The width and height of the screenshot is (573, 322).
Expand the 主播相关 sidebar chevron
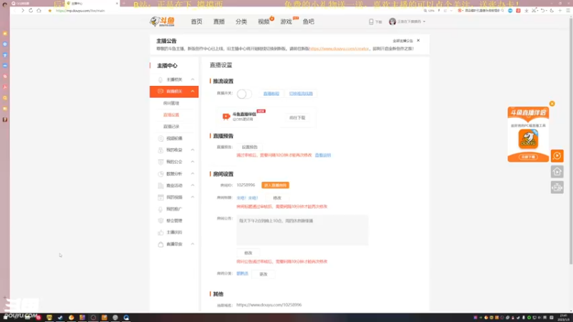pyautogui.click(x=193, y=79)
